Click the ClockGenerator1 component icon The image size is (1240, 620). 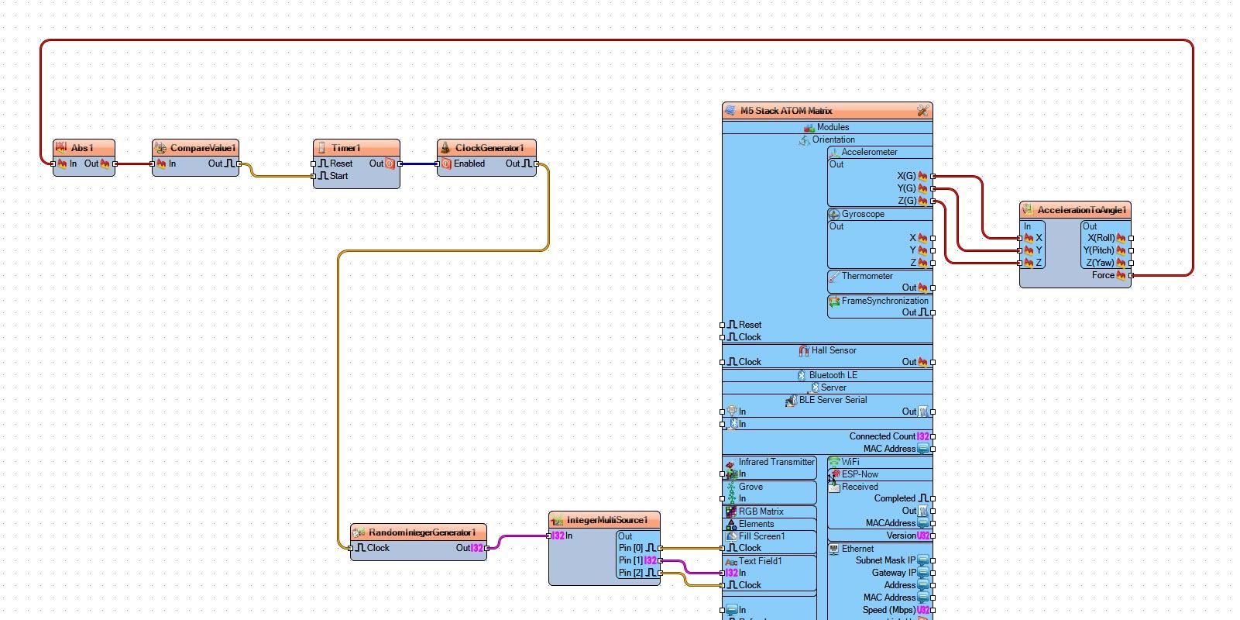445,147
